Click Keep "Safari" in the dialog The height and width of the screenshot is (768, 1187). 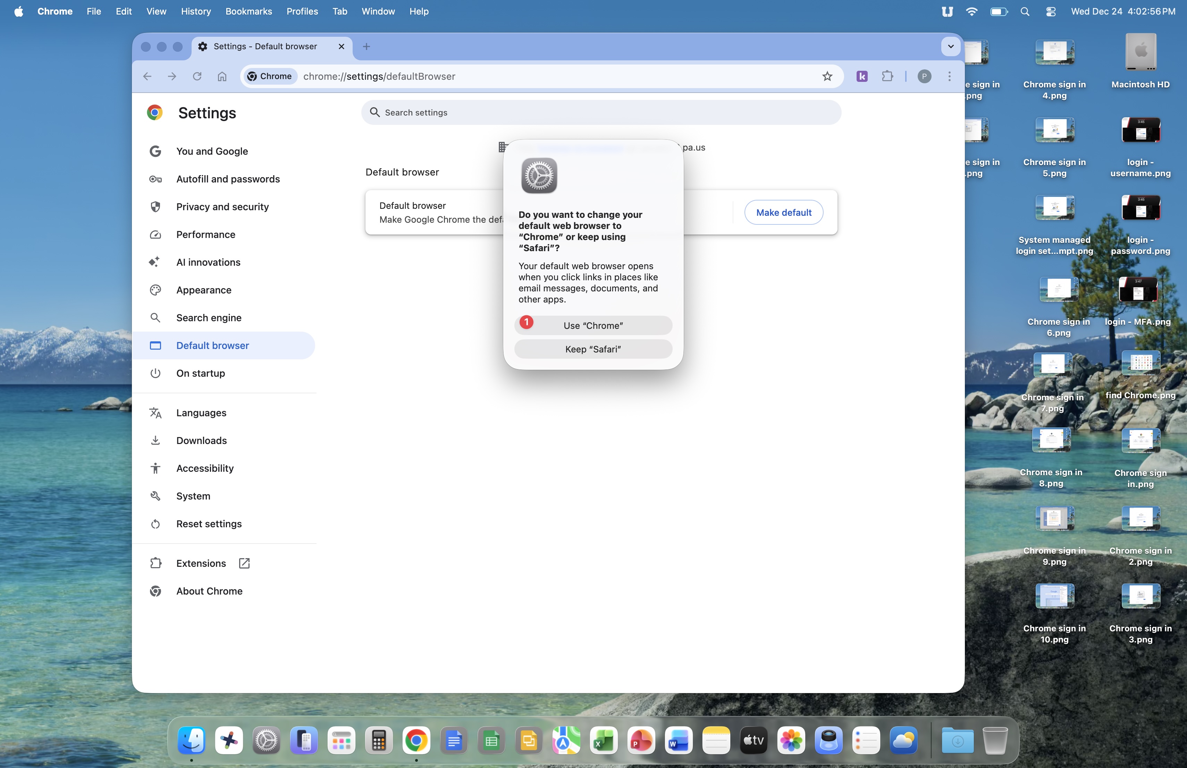pyautogui.click(x=593, y=349)
